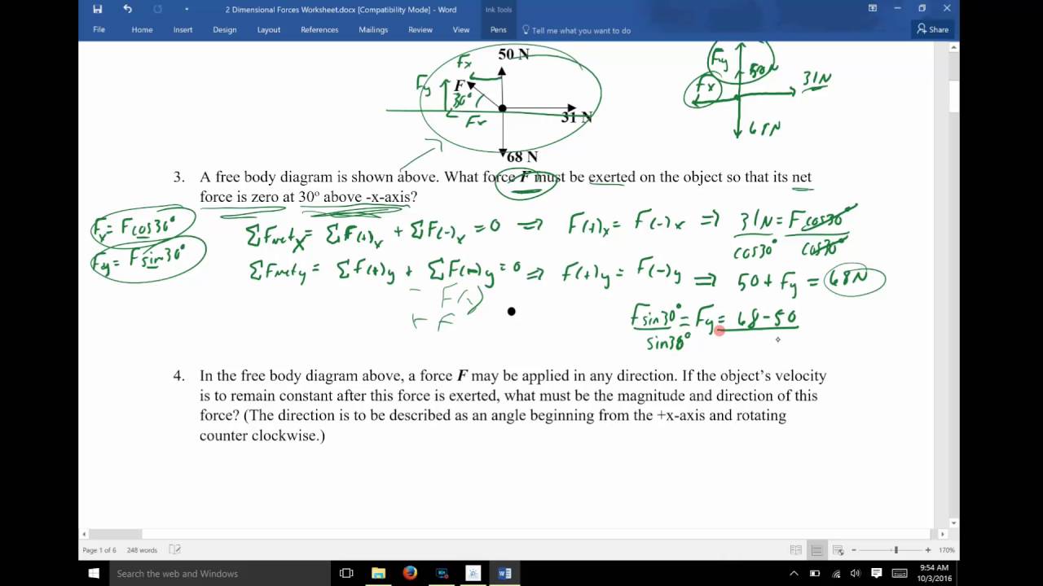Image resolution: width=1043 pixels, height=586 pixels.
Task: Open the proofing errors icon in status bar
Action: [174, 550]
